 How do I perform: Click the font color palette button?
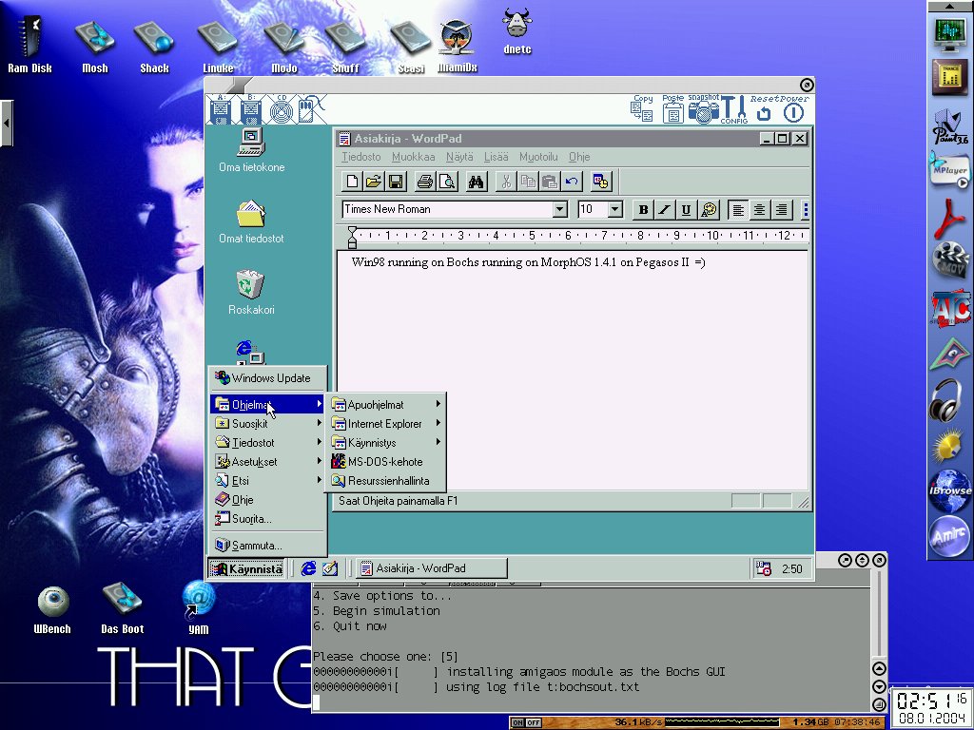point(708,210)
